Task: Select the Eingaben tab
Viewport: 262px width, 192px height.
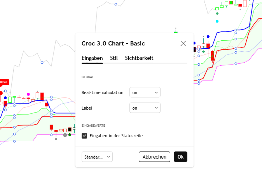Action: pyautogui.click(x=92, y=58)
